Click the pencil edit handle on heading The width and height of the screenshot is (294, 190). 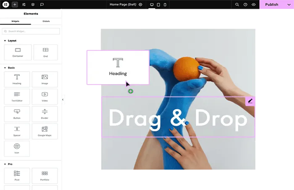pos(250,101)
